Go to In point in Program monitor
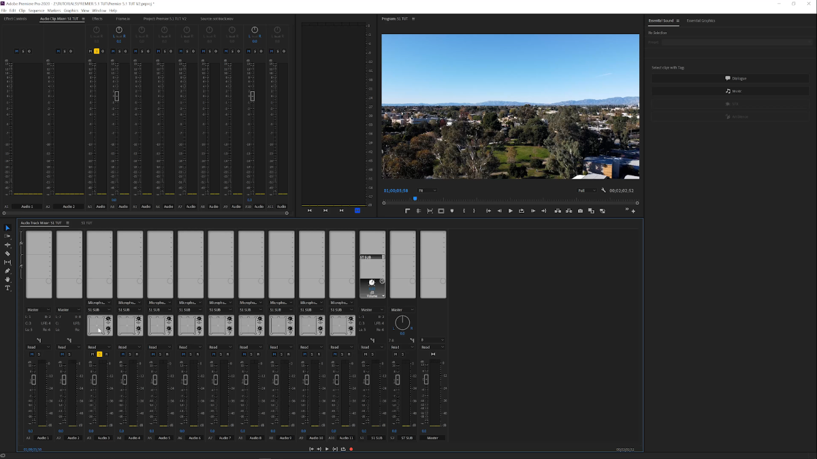 (x=488, y=211)
